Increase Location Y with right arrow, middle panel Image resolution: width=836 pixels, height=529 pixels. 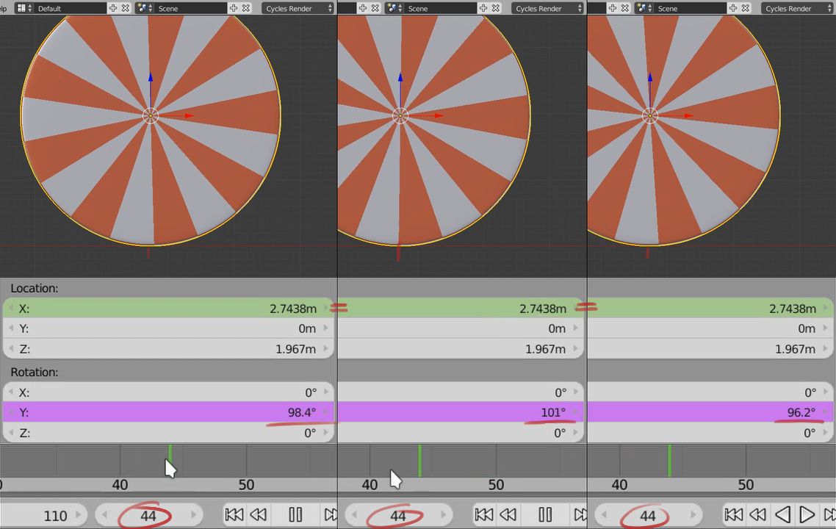[576, 328]
